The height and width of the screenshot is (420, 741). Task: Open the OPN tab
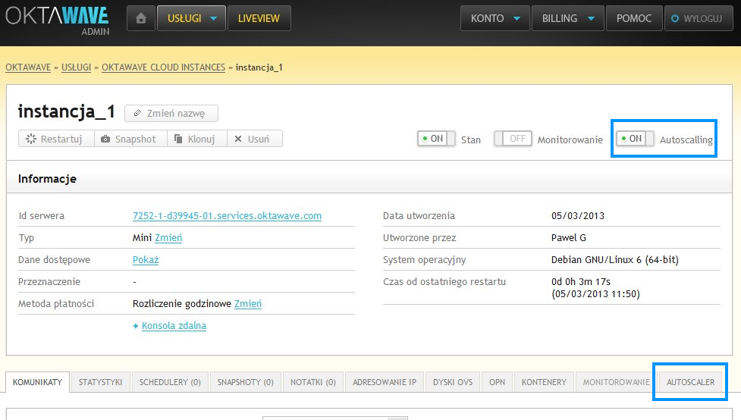click(497, 382)
